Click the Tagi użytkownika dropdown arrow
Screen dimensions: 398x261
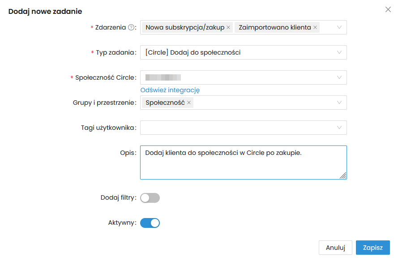pyautogui.click(x=339, y=128)
